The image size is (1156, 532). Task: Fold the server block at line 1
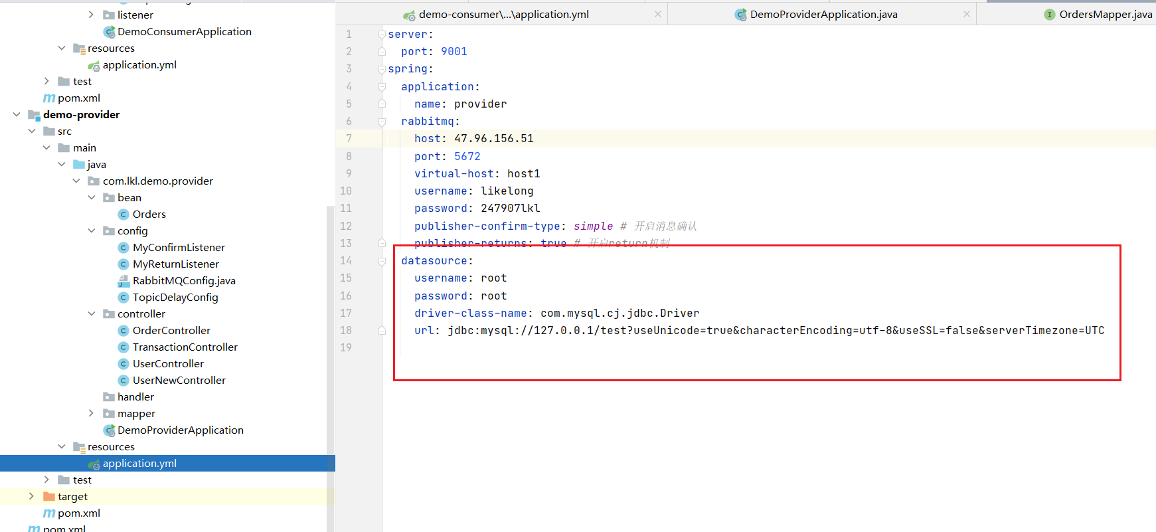(382, 34)
